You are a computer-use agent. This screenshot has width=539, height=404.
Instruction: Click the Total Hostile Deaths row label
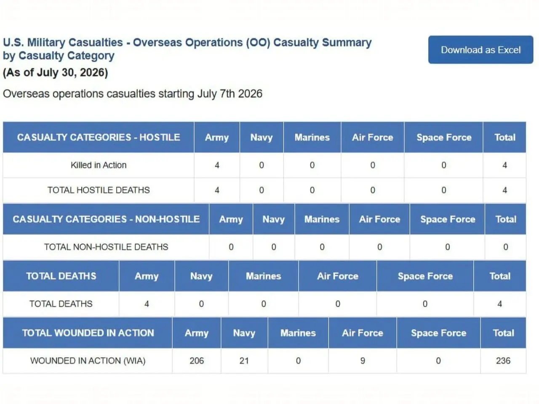pyautogui.click(x=99, y=190)
